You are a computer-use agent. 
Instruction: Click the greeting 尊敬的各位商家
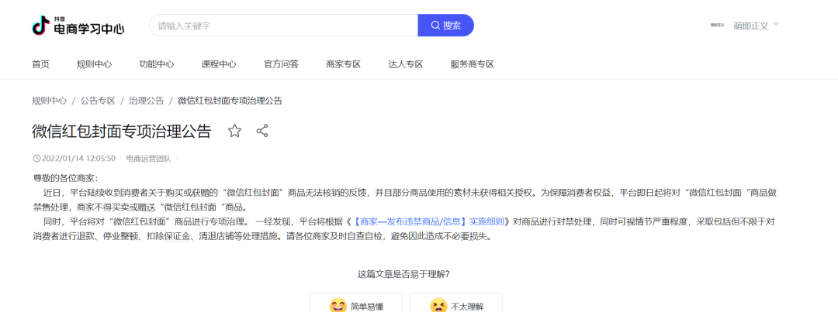[66, 177]
